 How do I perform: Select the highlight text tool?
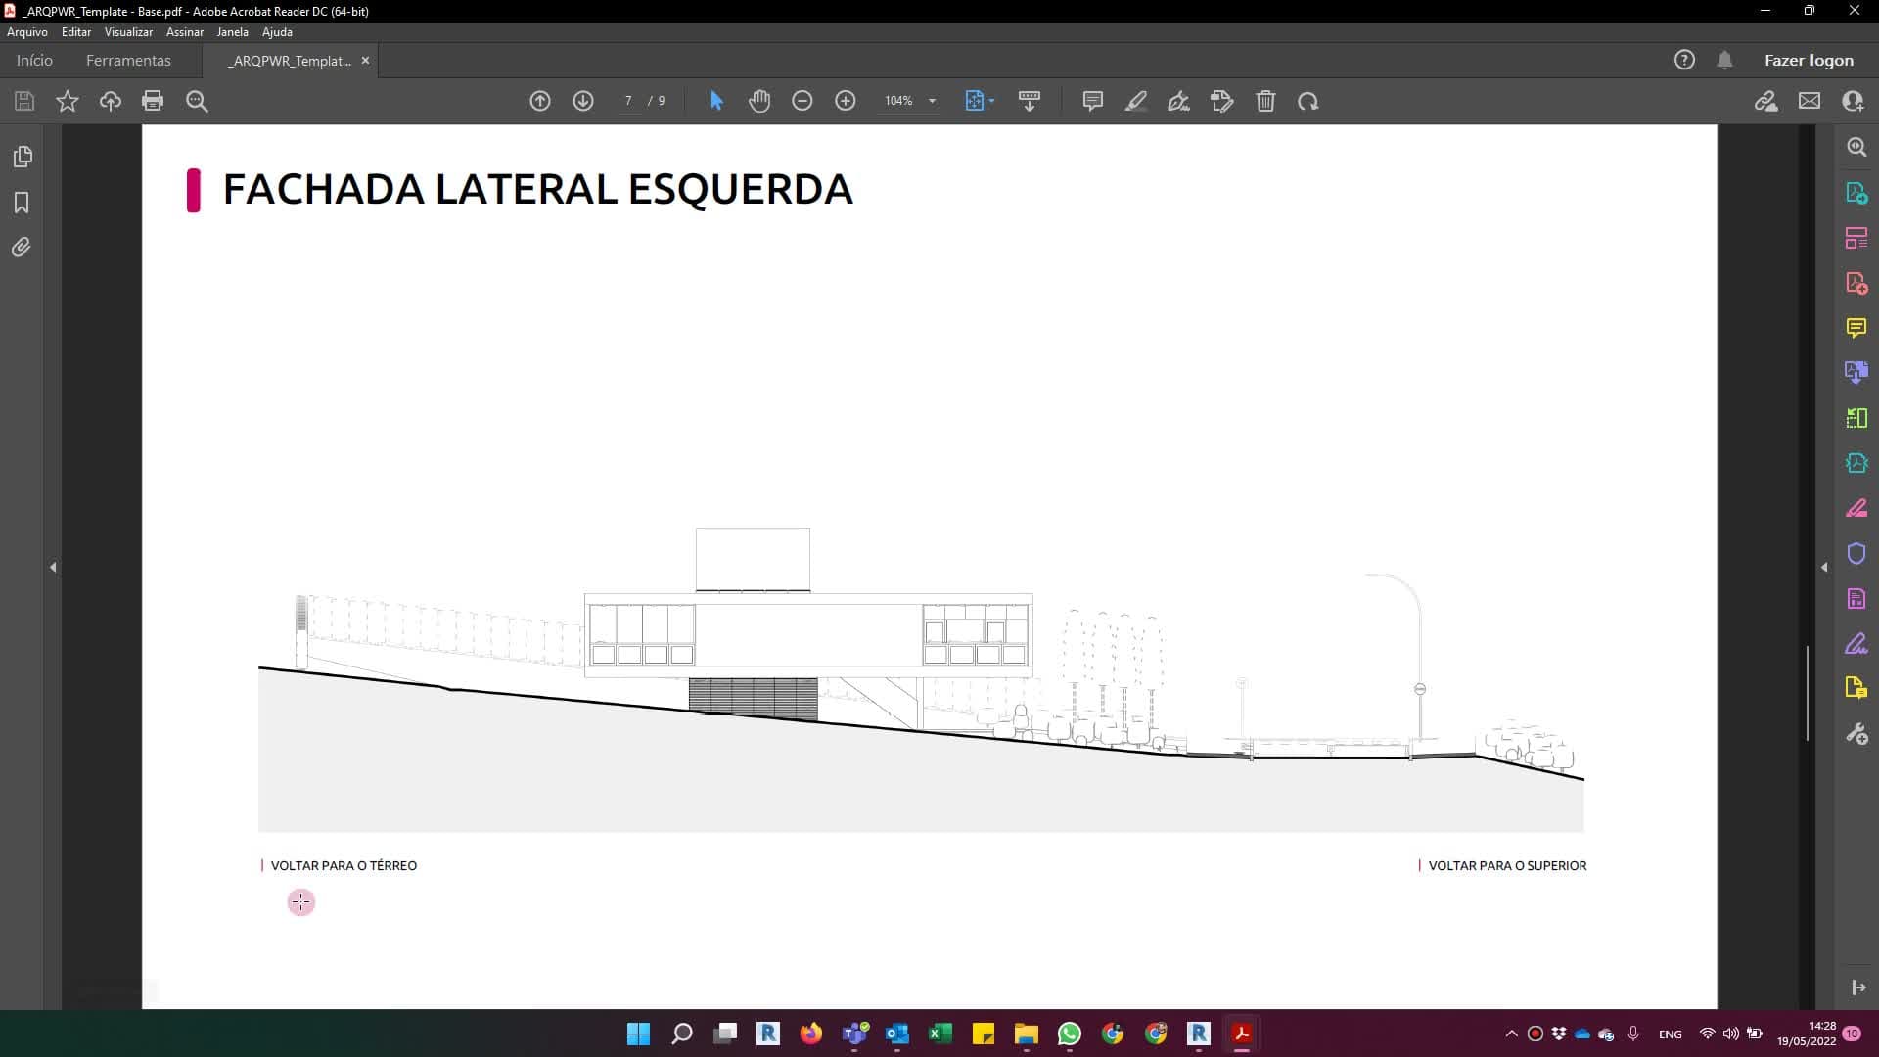click(1136, 101)
